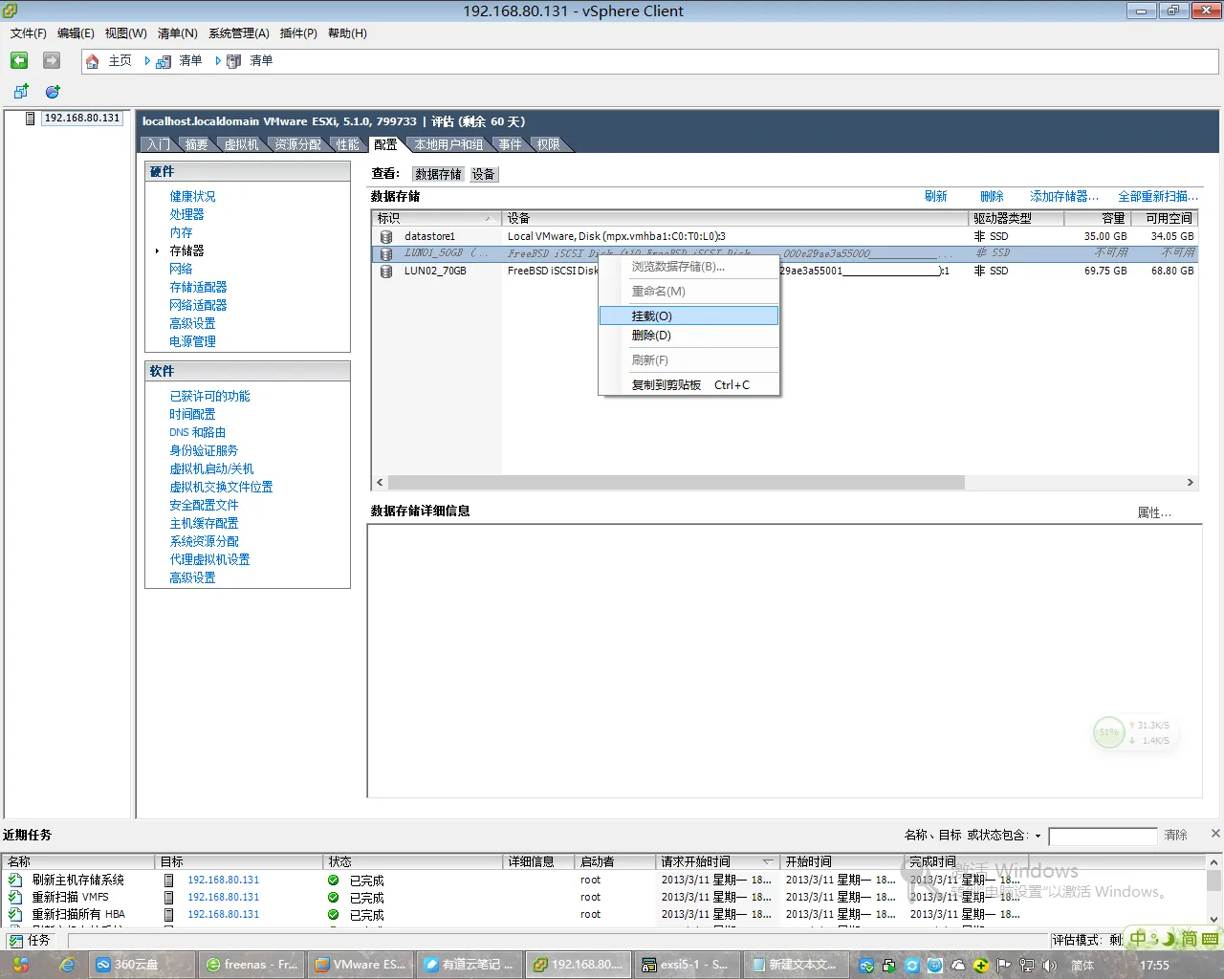Switch to the 虚拟机 tab

[x=242, y=144]
